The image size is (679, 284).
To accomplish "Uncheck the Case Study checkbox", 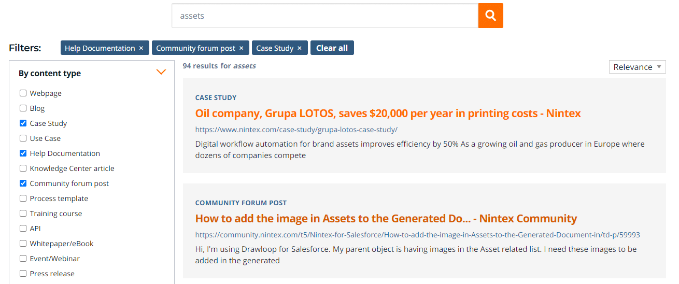I will pyautogui.click(x=23, y=123).
